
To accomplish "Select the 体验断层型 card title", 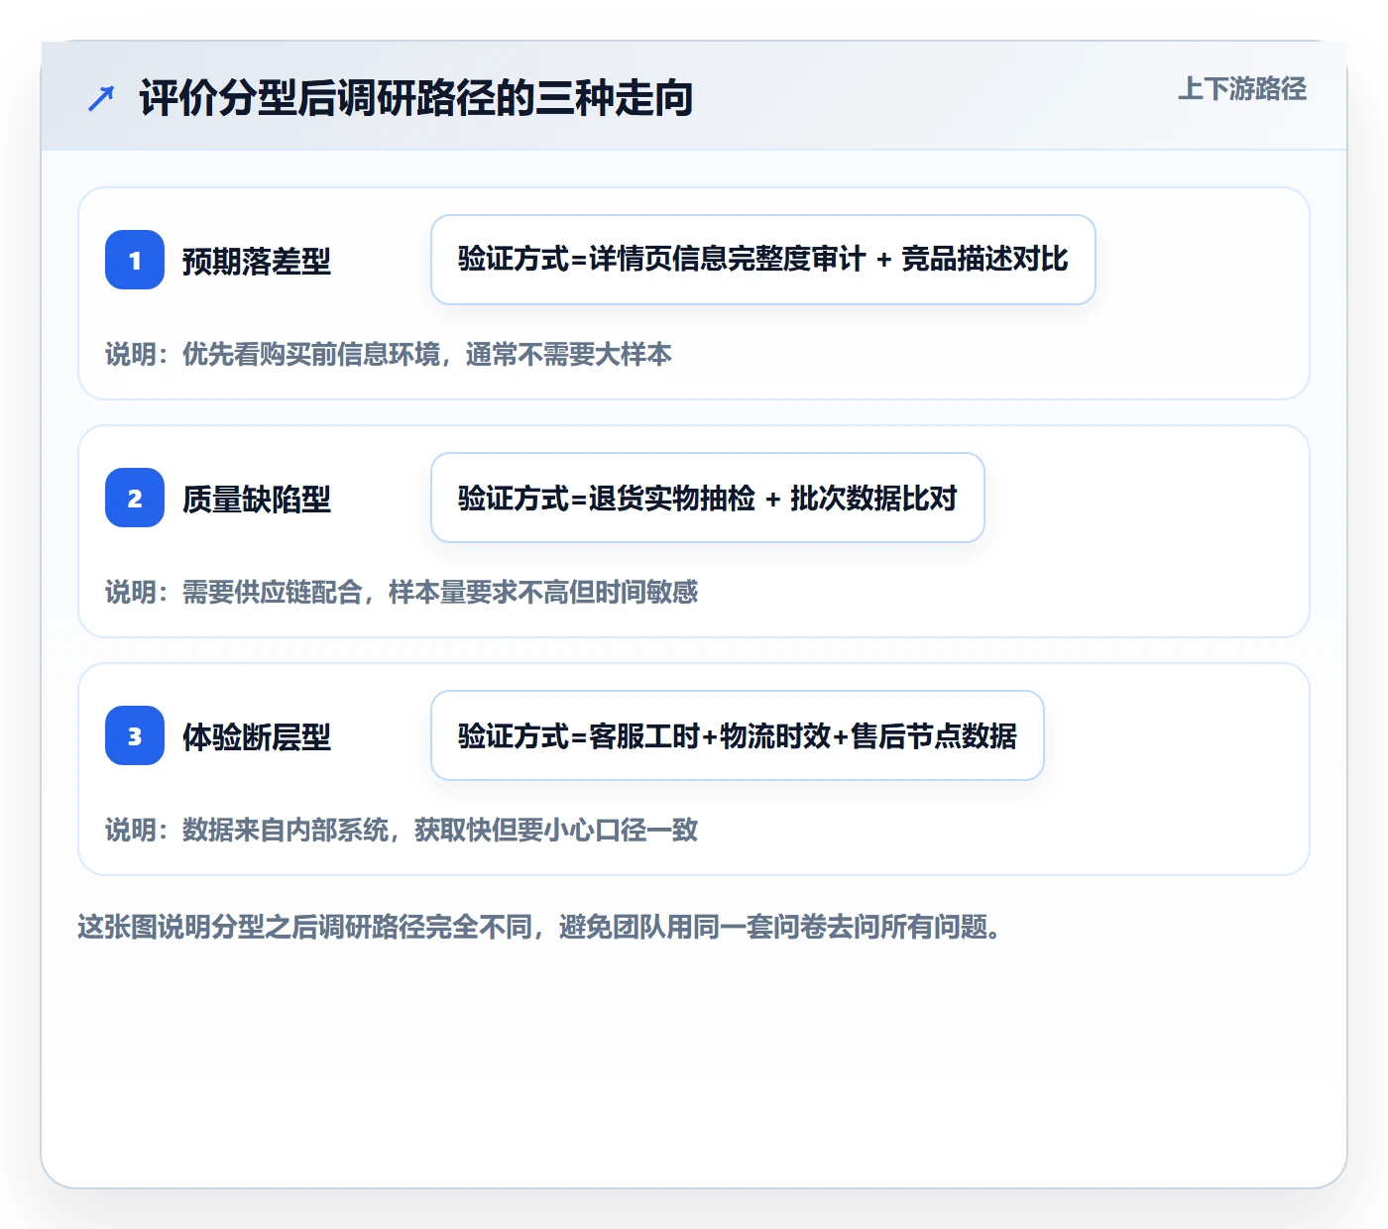I will coord(257,736).
